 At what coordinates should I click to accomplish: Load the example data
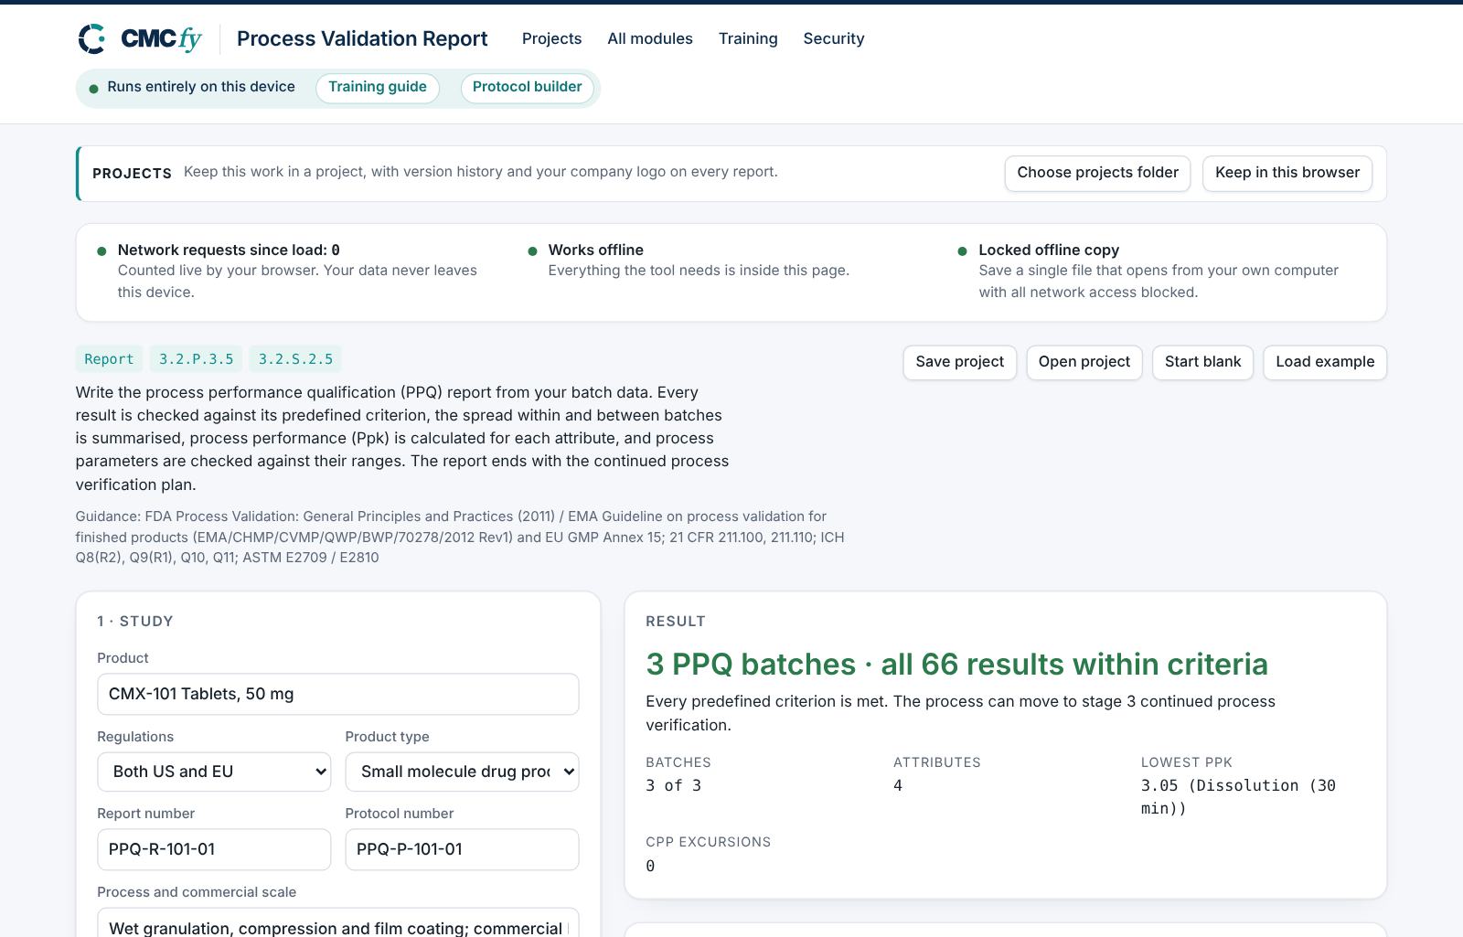coord(1325,362)
